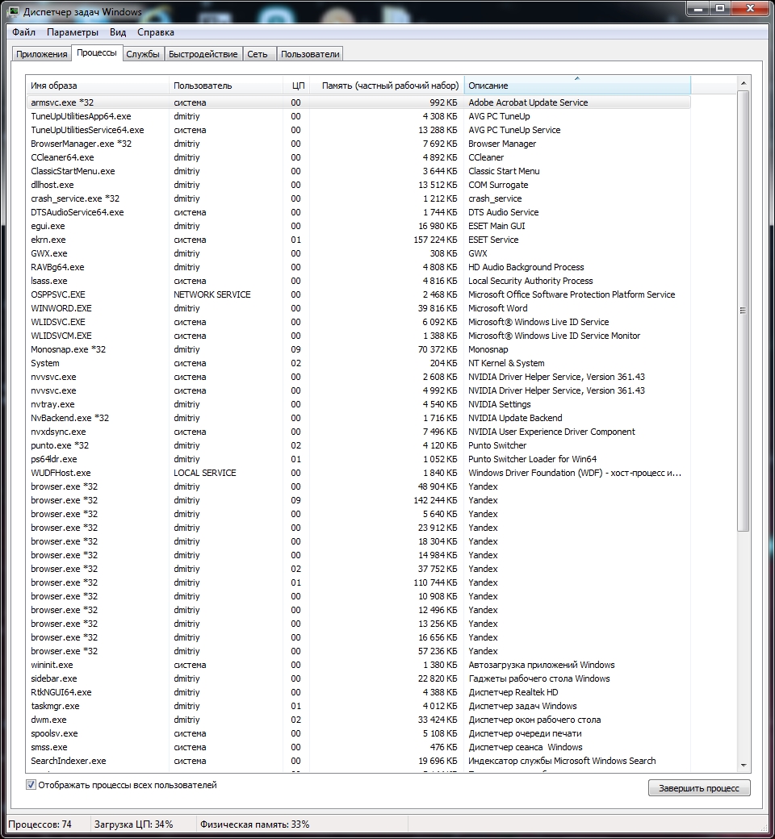Image resolution: width=775 pixels, height=839 pixels.
Task: Sort processes by 'Имя образа' column
Action: point(97,86)
